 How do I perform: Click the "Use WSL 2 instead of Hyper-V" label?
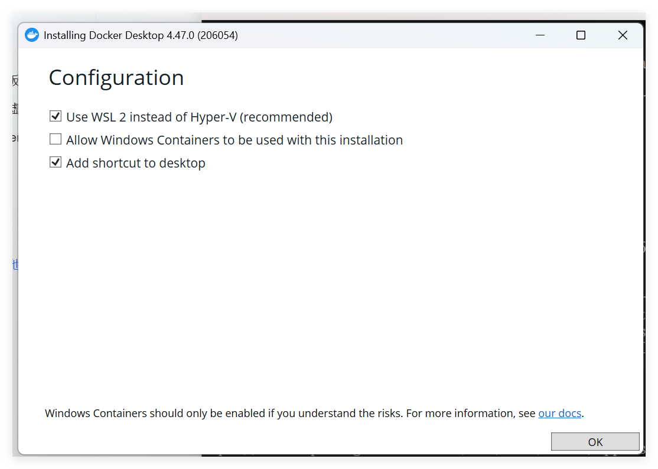coord(152,117)
